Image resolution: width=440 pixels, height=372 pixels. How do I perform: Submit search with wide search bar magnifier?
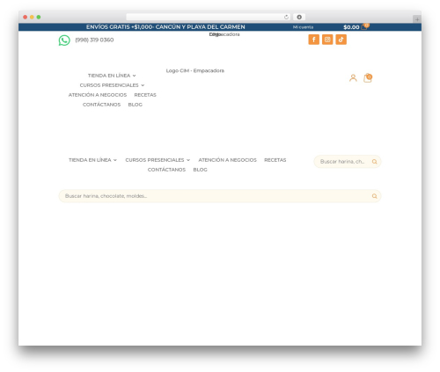click(x=375, y=196)
